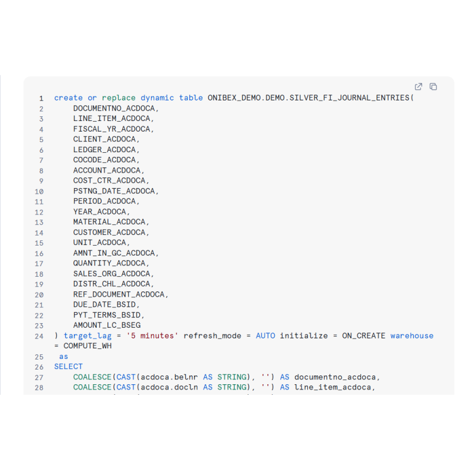Click the target_lag keyword

88,336
